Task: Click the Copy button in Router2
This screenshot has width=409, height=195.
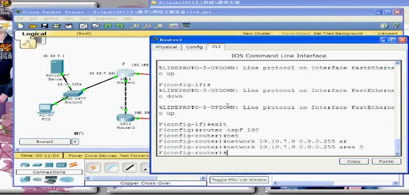Action: [353, 161]
